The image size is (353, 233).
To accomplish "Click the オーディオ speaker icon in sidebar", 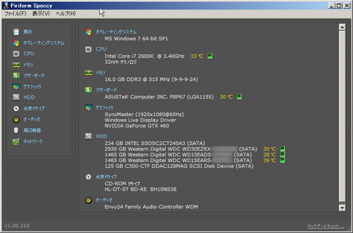I will tap(16, 119).
